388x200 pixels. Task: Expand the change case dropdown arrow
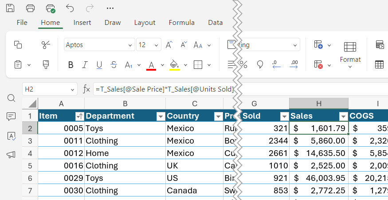[x=209, y=45]
